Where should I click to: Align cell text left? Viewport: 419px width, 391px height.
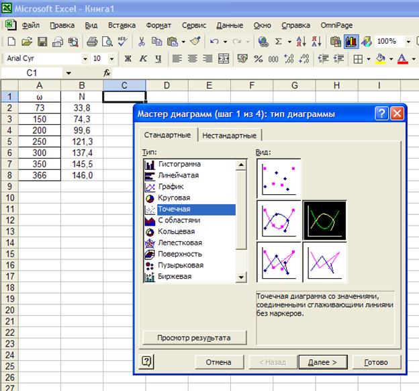click(177, 58)
